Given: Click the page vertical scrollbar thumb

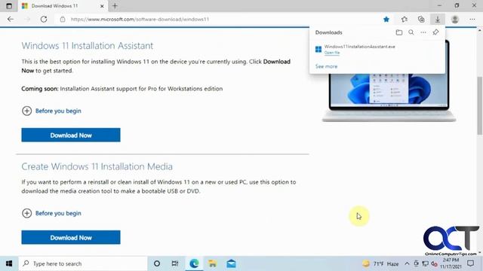Looking at the screenshot, I should [x=480, y=105].
